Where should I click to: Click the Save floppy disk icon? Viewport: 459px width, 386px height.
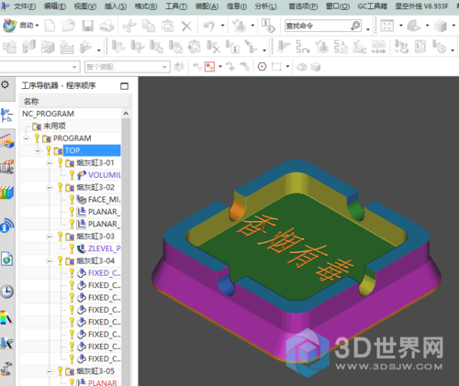coord(87,26)
